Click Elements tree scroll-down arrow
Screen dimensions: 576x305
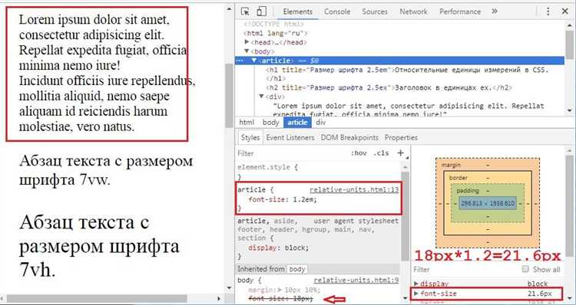point(569,110)
